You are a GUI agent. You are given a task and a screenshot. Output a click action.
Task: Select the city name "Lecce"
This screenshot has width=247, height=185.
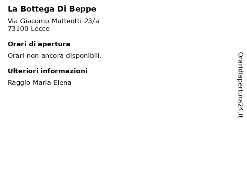tap(40, 29)
